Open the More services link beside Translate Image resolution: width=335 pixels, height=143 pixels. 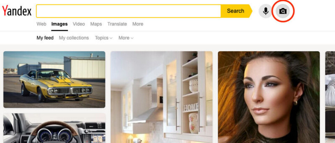click(x=138, y=24)
